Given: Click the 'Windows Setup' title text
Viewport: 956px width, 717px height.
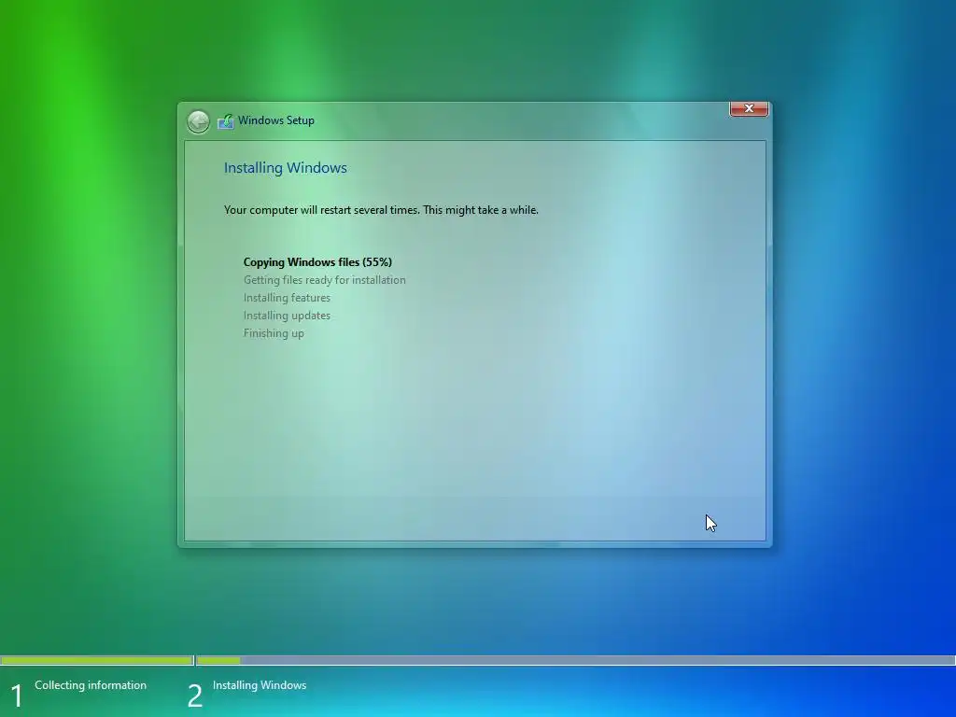Looking at the screenshot, I should pyautogui.click(x=276, y=120).
